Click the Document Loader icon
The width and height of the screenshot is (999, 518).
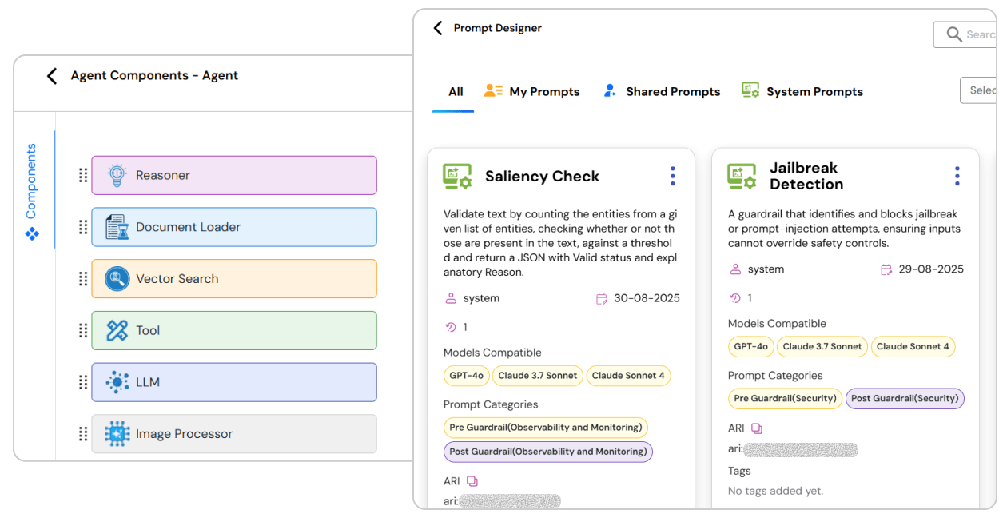[117, 227]
